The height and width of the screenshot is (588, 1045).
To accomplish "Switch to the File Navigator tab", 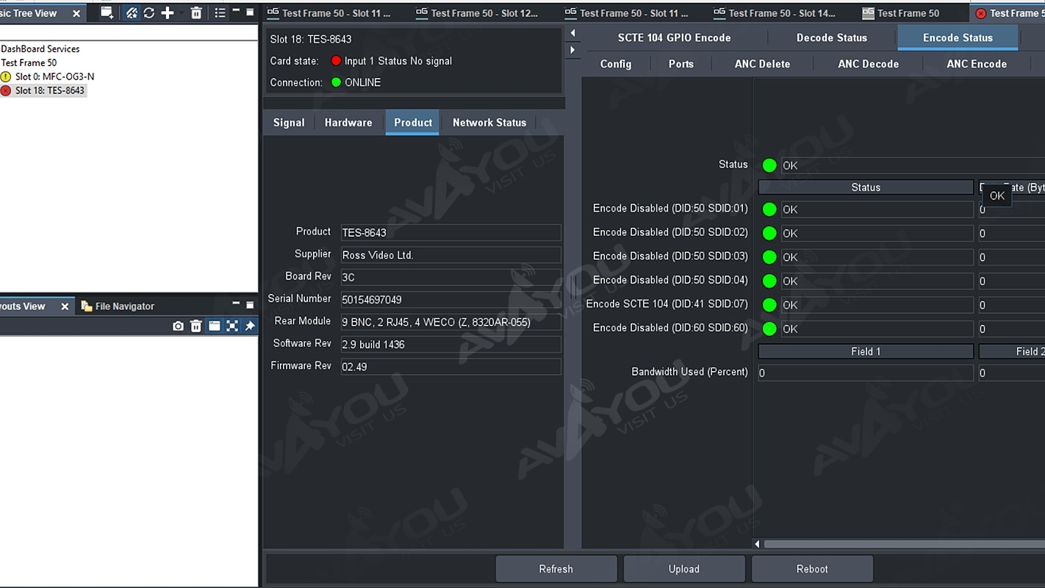I will [118, 306].
